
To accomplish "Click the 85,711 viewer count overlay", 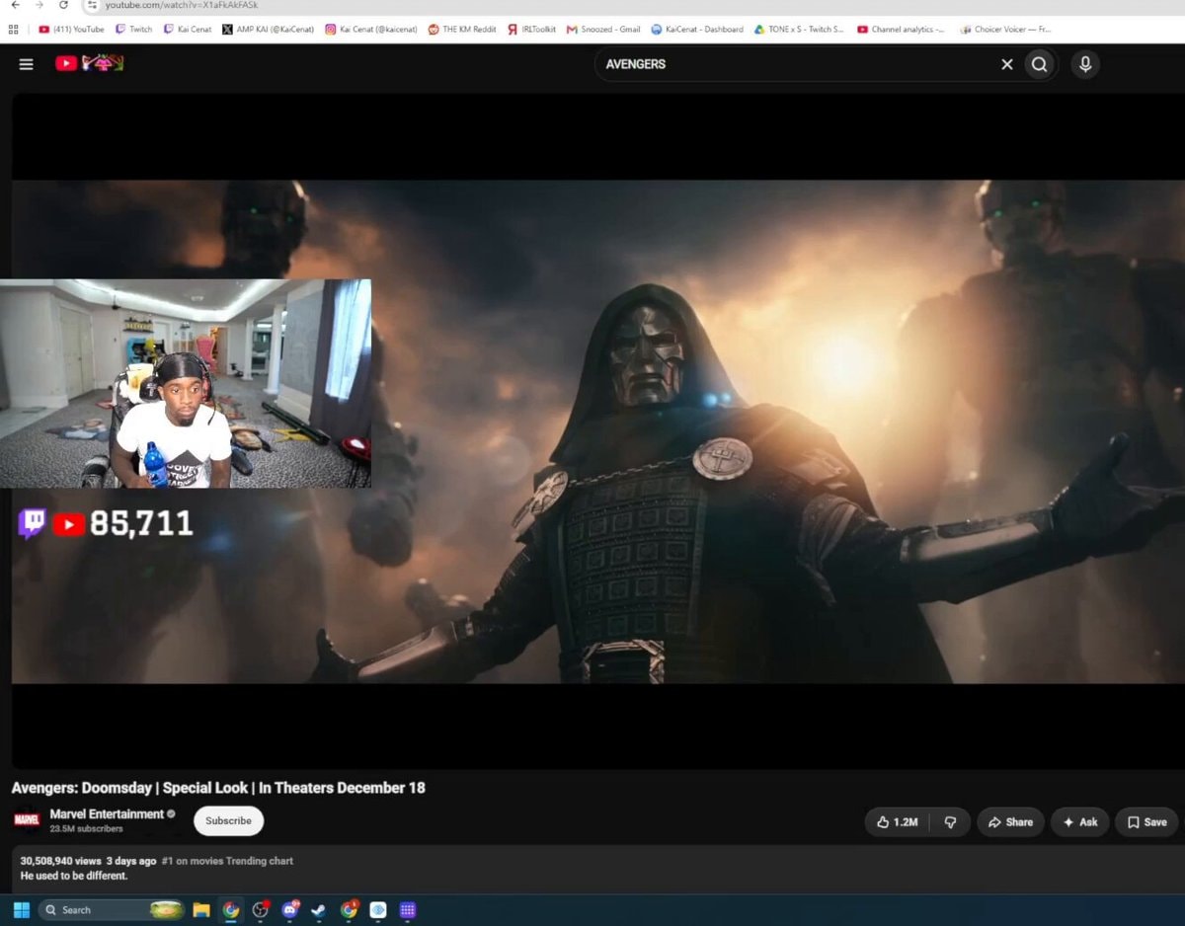I will pos(141,523).
